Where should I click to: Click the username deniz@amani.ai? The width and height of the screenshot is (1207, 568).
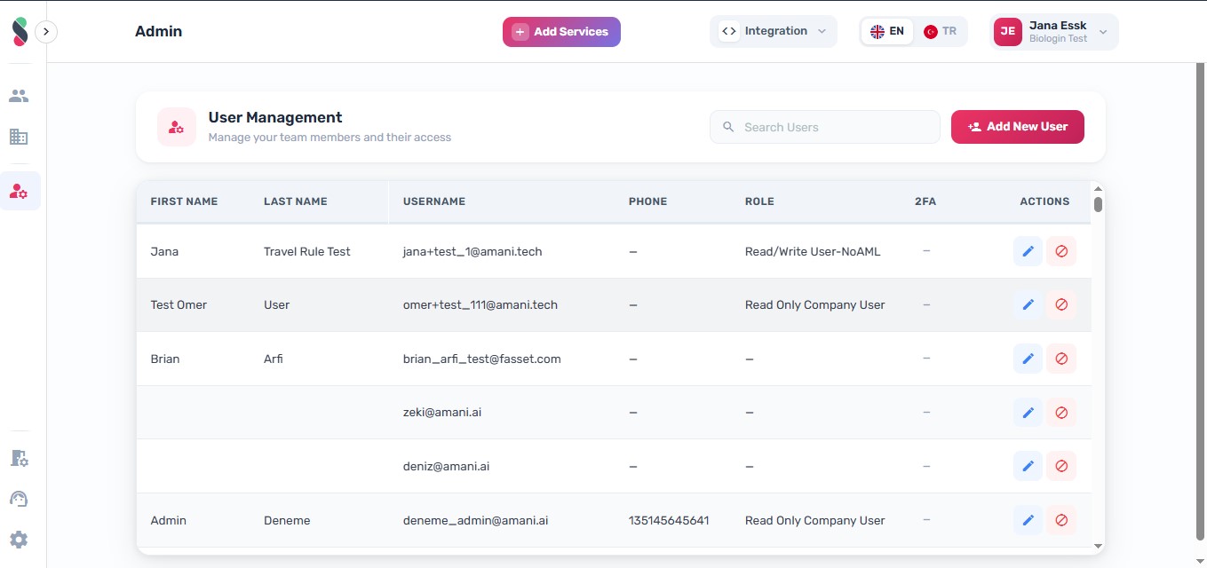coord(447,466)
